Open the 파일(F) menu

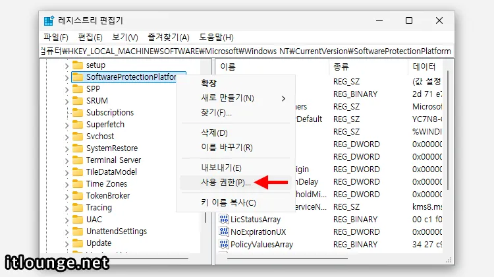tap(56, 38)
